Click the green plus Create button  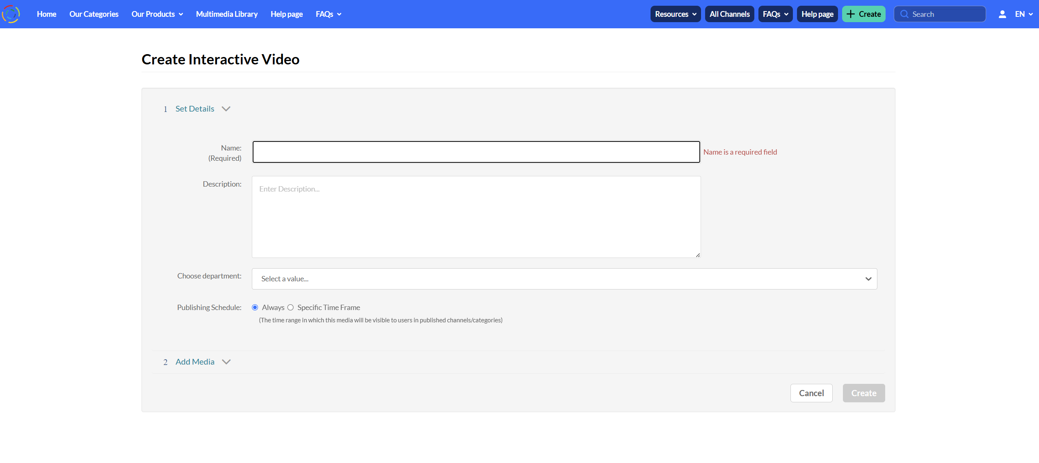(x=863, y=14)
